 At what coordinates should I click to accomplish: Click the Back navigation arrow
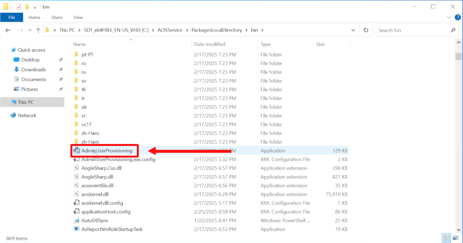click(8, 30)
